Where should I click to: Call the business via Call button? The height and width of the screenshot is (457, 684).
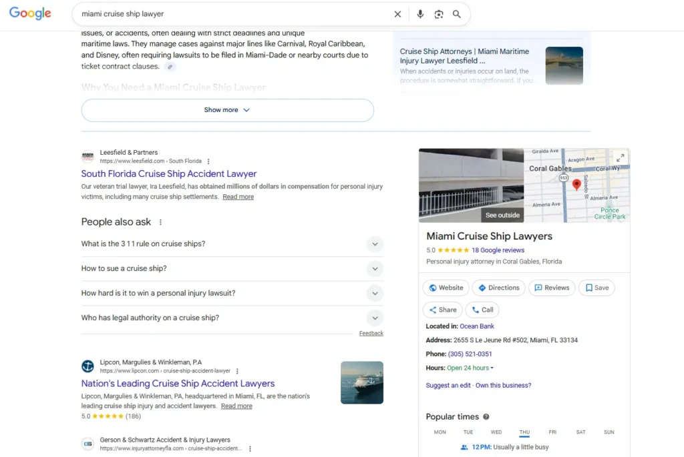pos(482,310)
